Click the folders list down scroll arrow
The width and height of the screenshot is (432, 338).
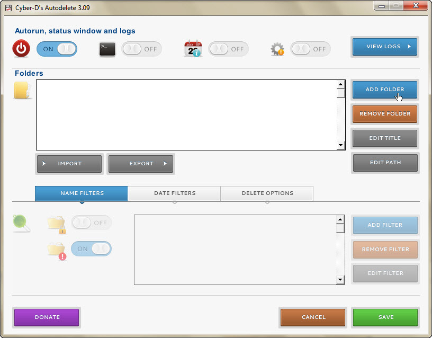click(341, 145)
